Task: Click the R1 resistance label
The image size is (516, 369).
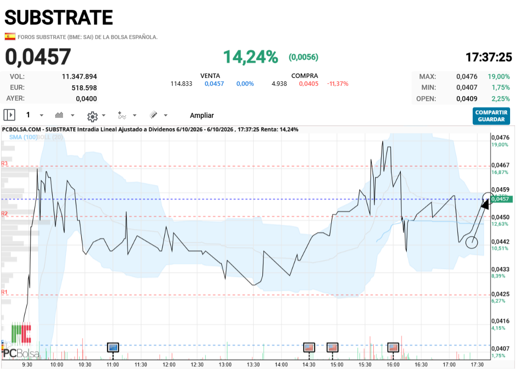Action: point(4,292)
